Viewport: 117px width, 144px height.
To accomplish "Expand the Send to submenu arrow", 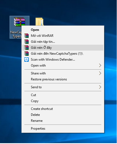I will tap(100, 87).
